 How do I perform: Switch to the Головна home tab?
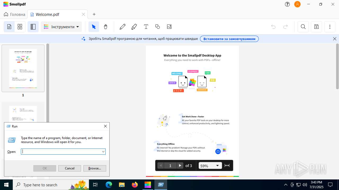pyautogui.click(x=15, y=15)
